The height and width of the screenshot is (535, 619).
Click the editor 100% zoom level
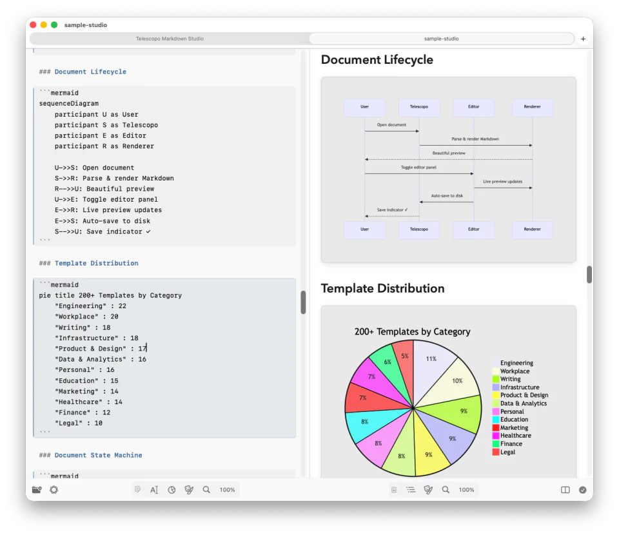tap(228, 490)
